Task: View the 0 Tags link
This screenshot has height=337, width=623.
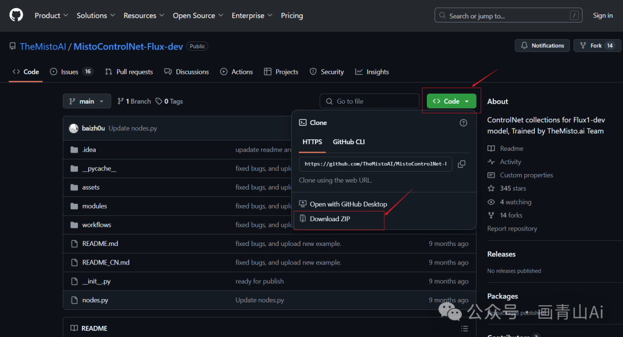Action: coord(169,101)
